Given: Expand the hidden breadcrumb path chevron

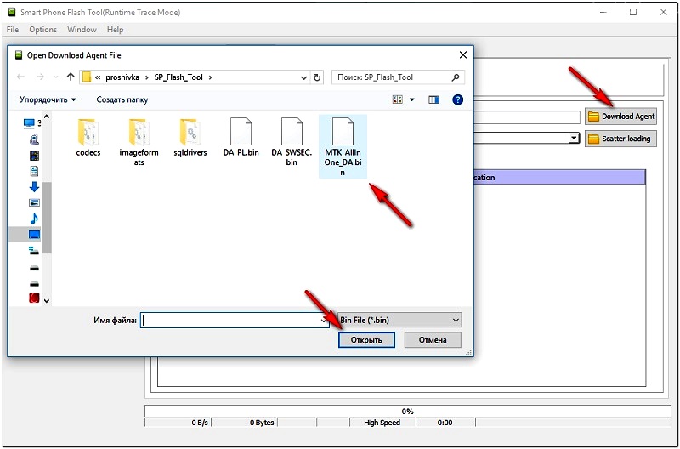Looking at the screenshot, I should point(98,77).
